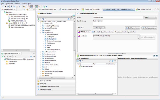Click the Delete X icon in main toolbar
The image size is (160, 100).
[20, 7]
